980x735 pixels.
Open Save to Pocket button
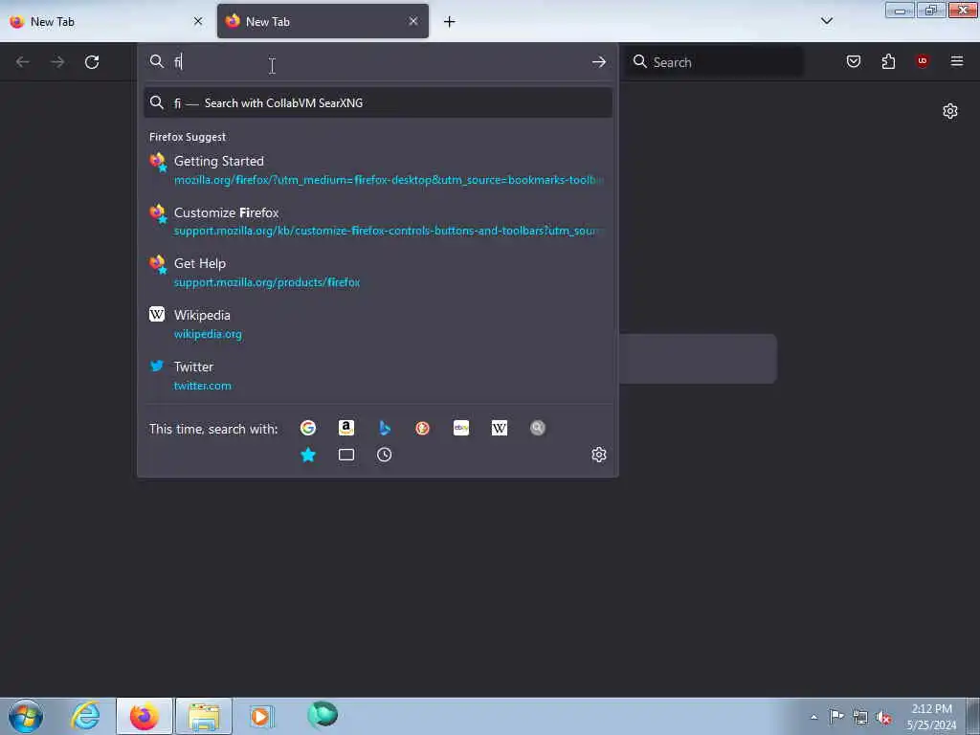click(854, 61)
